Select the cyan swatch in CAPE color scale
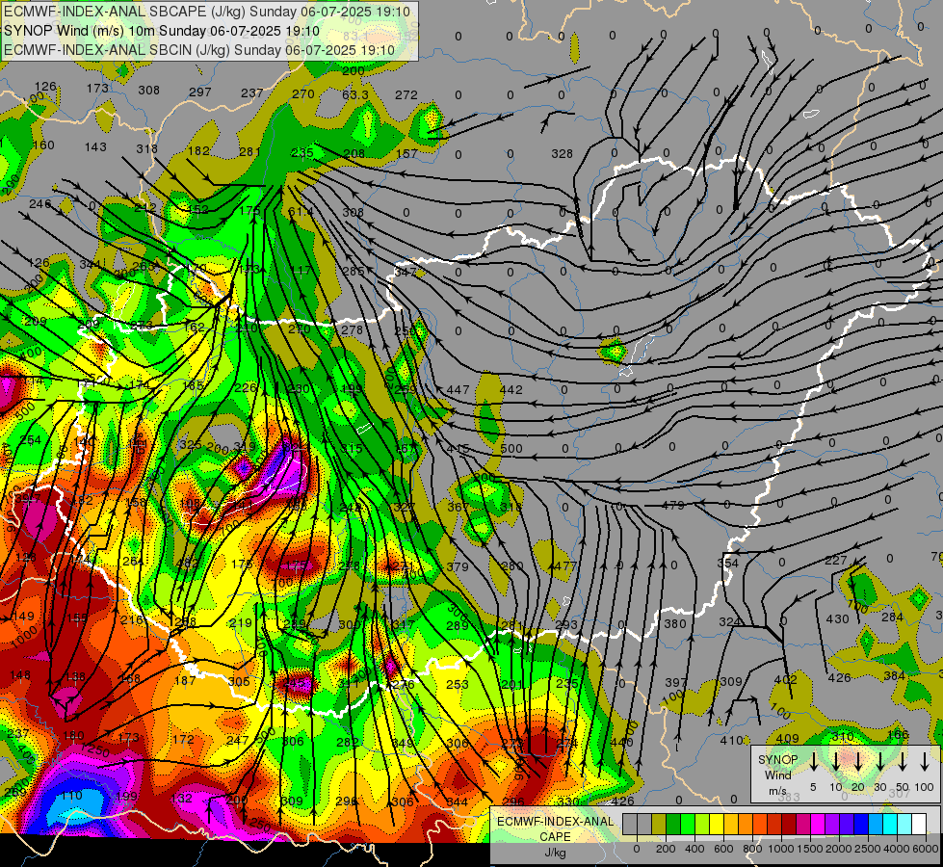The width and height of the screenshot is (943, 867). [x=890, y=825]
